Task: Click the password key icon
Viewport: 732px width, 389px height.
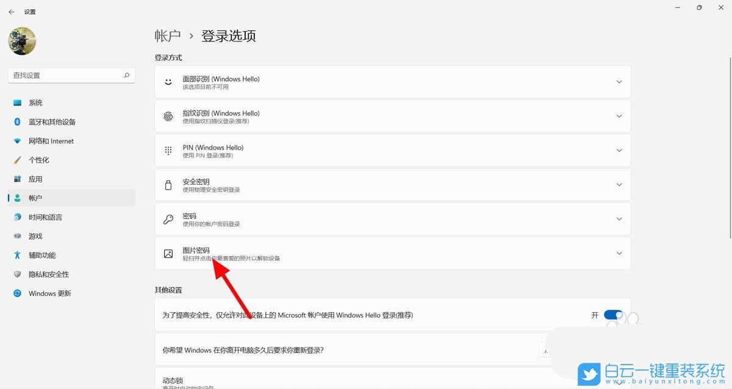Action: (x=168, y=219)
